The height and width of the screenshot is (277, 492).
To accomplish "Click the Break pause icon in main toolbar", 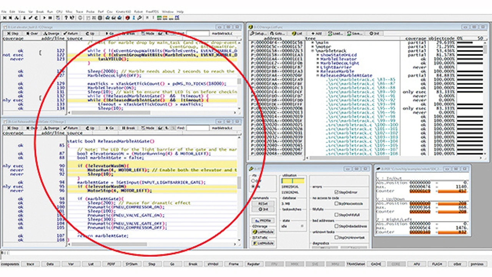I will click(50, 18).
